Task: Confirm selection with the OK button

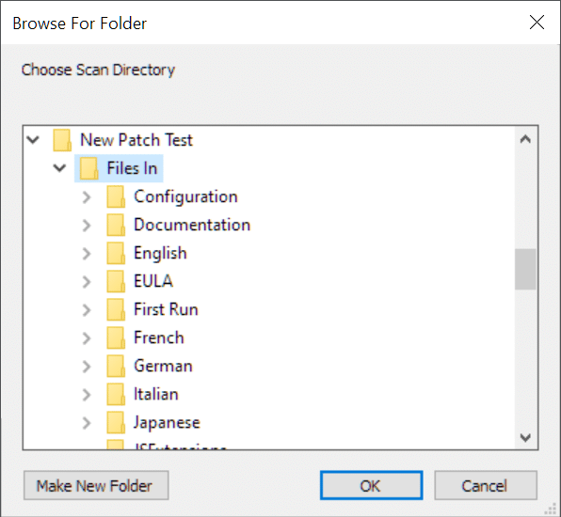Action: (x=372, y=486)
